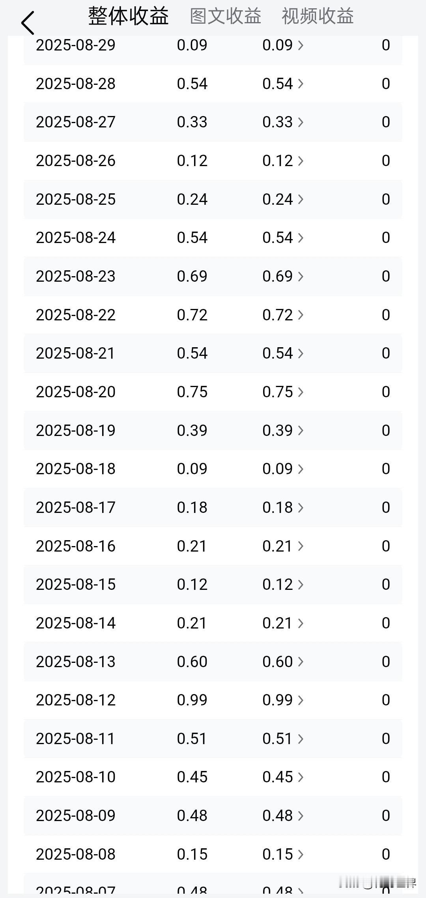
Task: Tap the 0.48 图文 value on 2025-08-09
Action: pos(278,816)
